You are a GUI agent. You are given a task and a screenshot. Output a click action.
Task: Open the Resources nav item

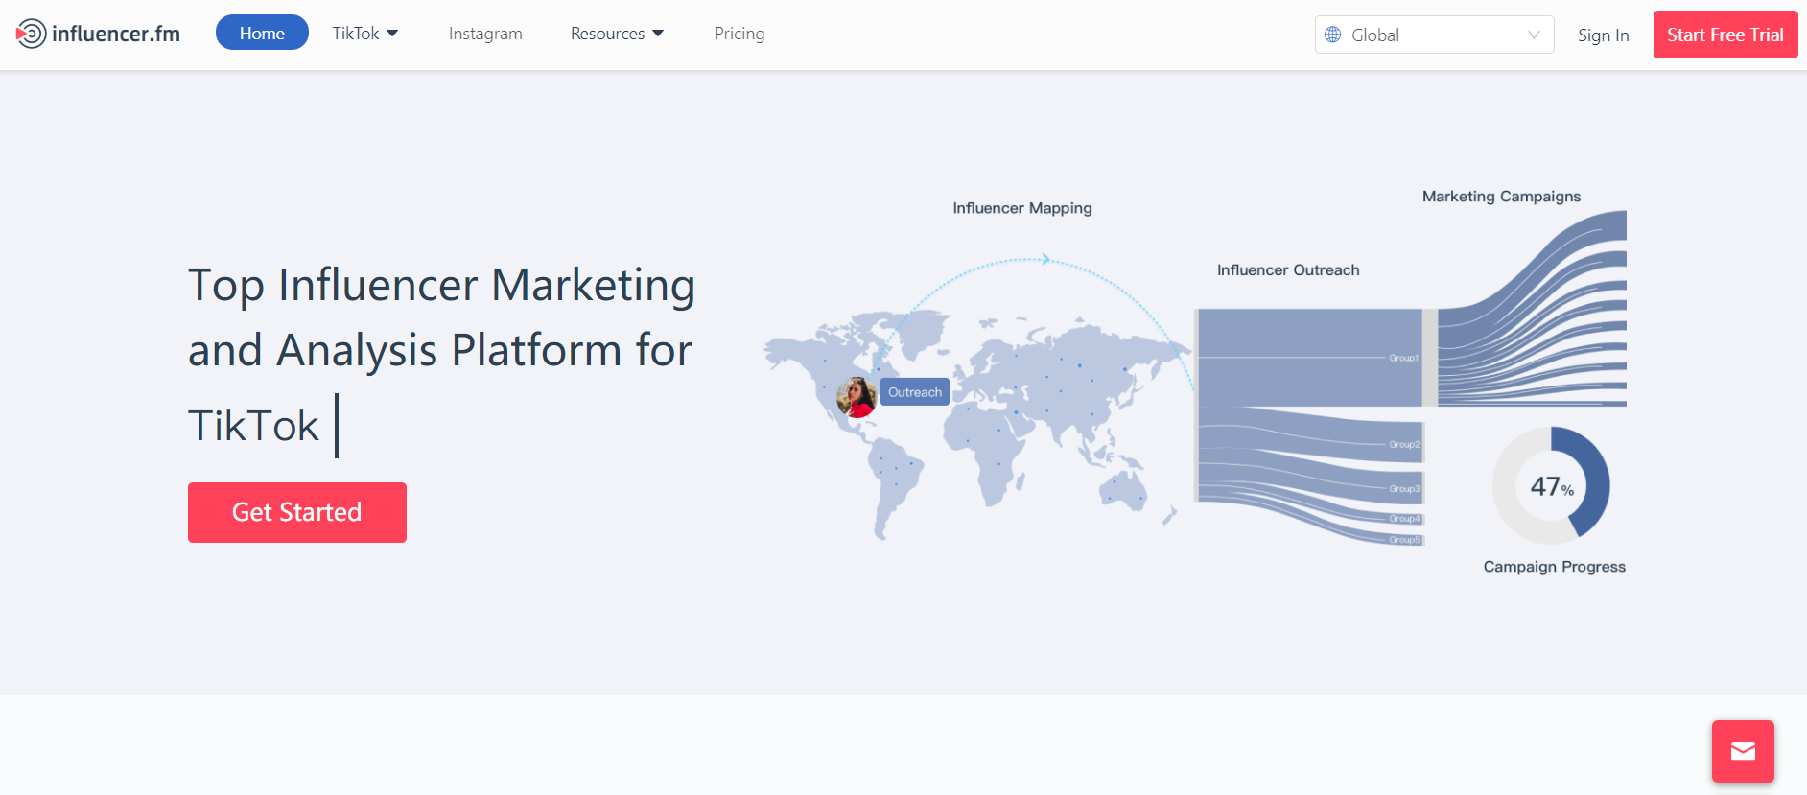(x=607, y=34)
